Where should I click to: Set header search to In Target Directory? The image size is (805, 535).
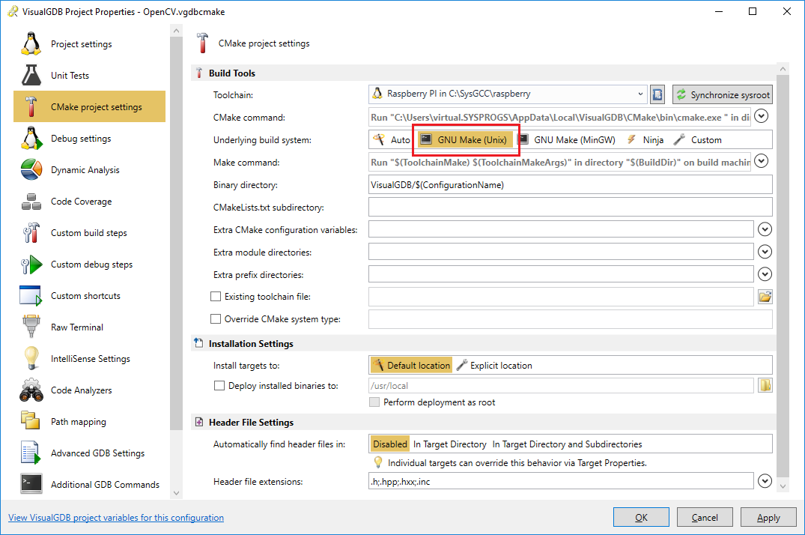[x=450, y=444]
